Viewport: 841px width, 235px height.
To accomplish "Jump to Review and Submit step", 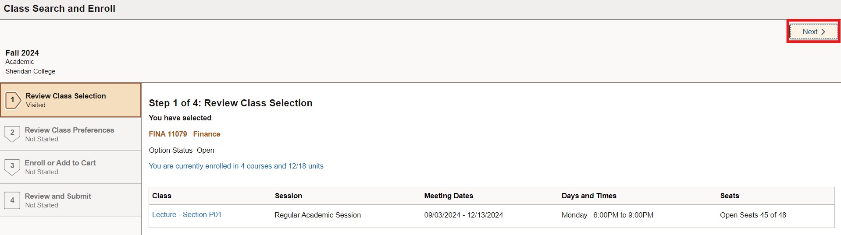I will click(x=58, y=196).
